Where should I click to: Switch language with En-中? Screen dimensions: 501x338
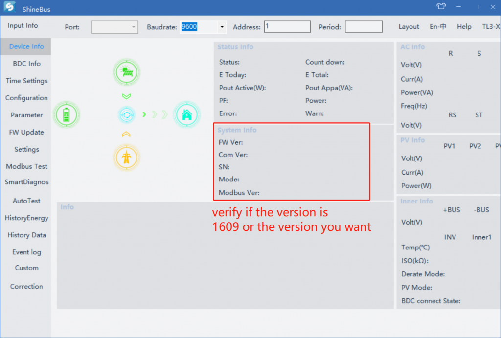pos(438,27)
